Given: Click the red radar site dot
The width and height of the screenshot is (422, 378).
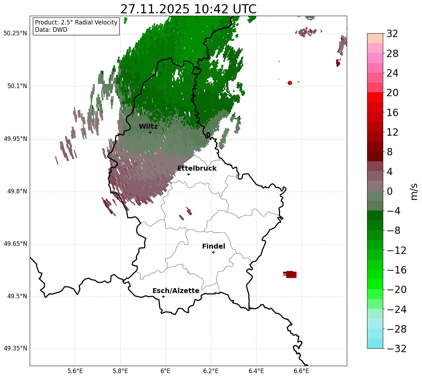Looking at the screenshot, I should point(290,83).
